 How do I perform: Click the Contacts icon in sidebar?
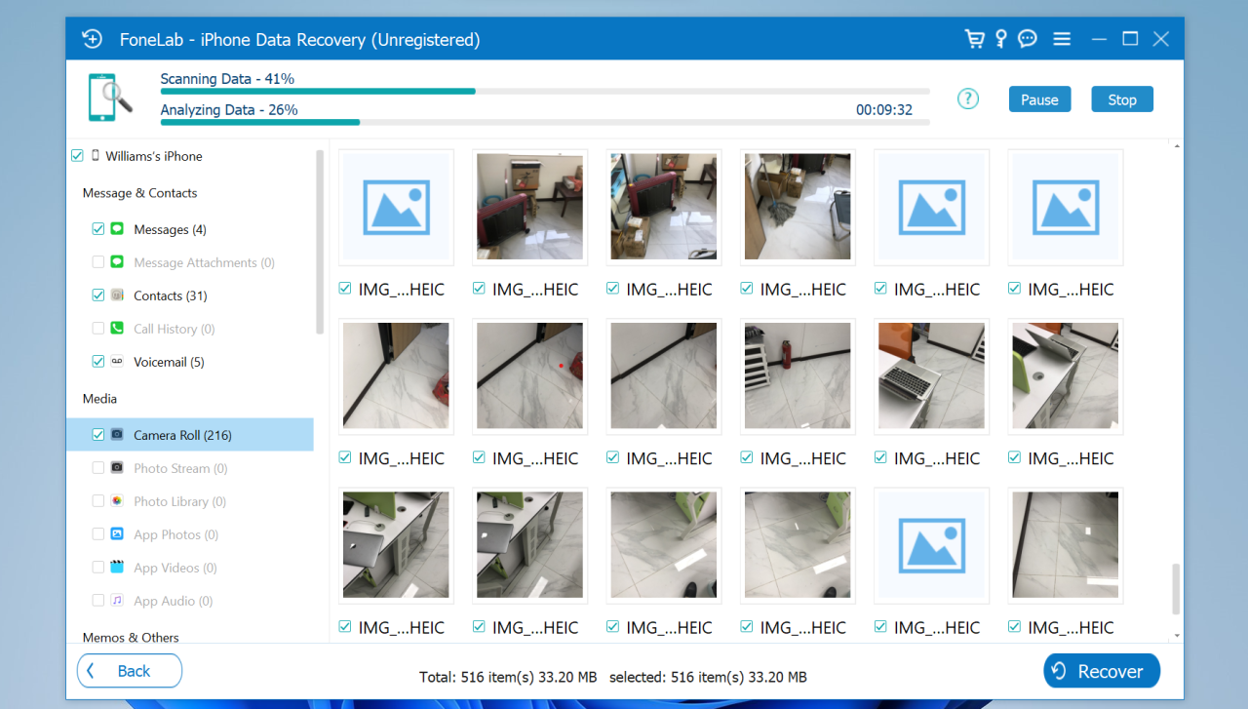117,295
